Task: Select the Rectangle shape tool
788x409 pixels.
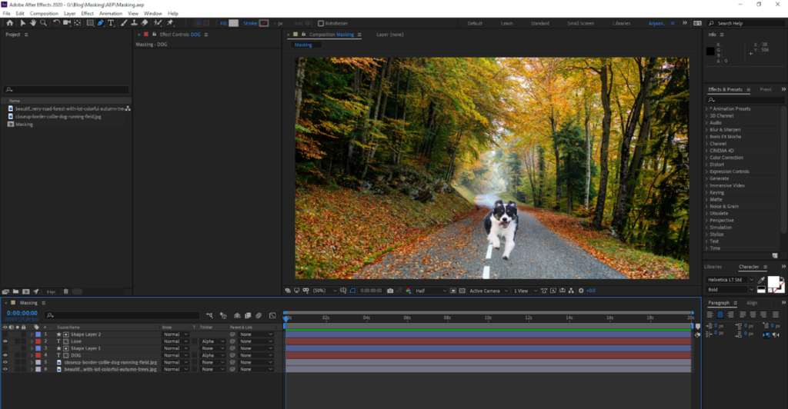Action: [89, 23]
